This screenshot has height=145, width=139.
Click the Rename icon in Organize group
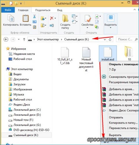pyautogui.click(x=52, y=26)
